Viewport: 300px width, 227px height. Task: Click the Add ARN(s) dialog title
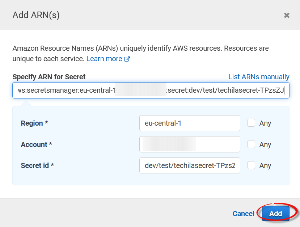pyautogui.click(x=36, y=15)
